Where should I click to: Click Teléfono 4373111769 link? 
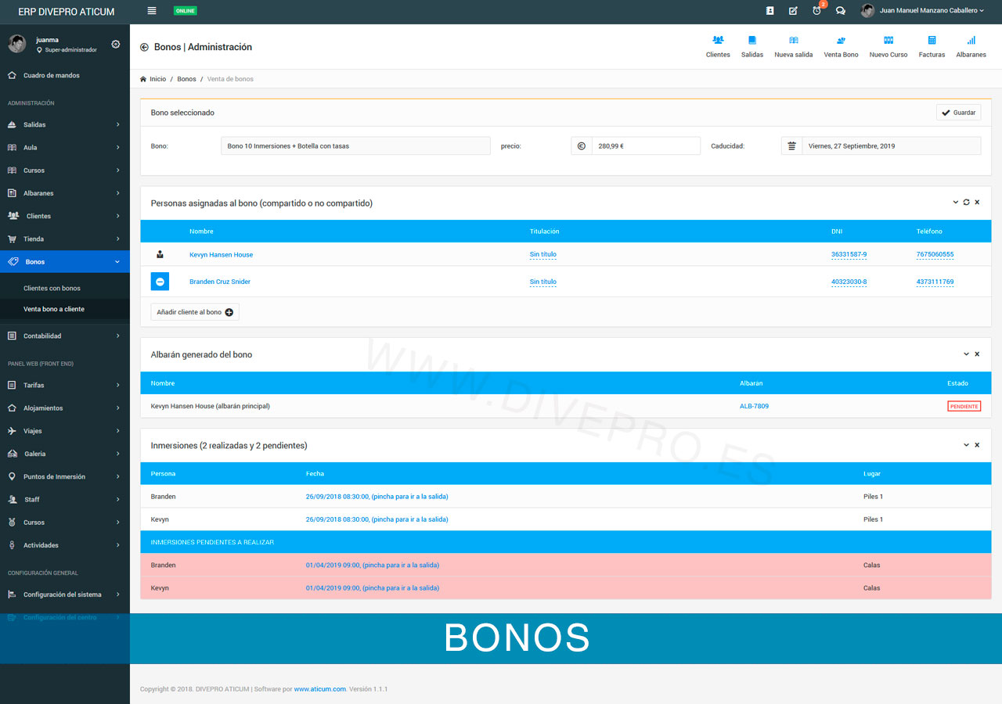click(935, 282)
